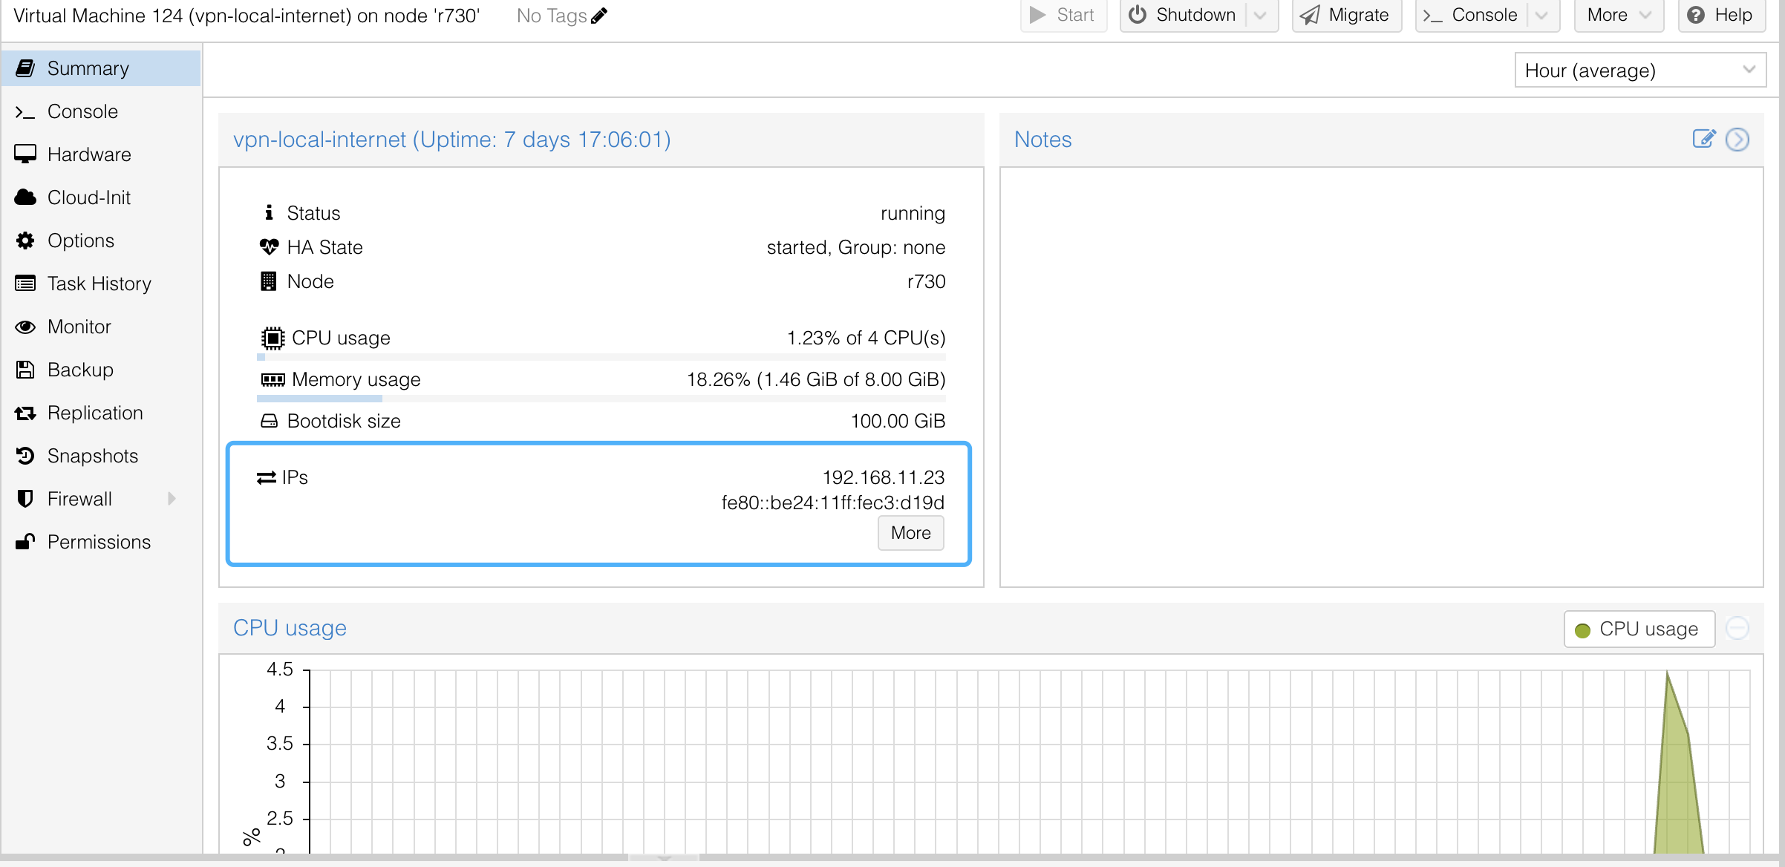Click the Migrate button
Image resolution: width=1785 pixels, height=867 pixels.
click(x=1346, y=16)
